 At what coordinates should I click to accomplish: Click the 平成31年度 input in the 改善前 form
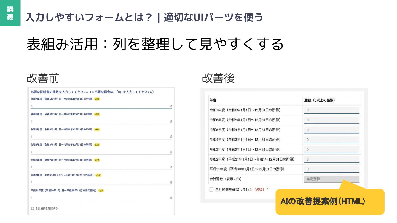(x=99, y=198)
